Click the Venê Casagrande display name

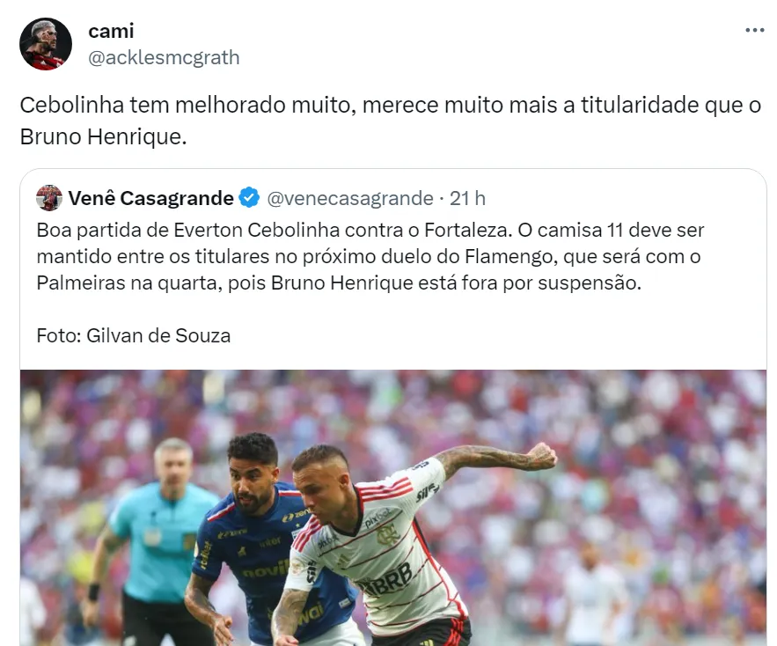[150, 198]
